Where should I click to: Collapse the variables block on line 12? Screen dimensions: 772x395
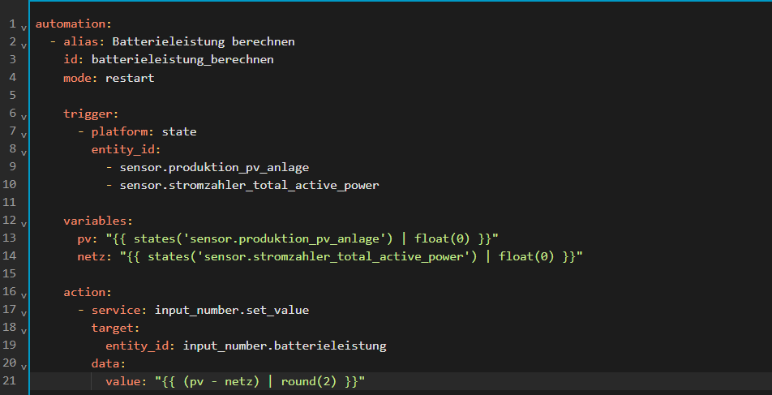pos(24,224)
